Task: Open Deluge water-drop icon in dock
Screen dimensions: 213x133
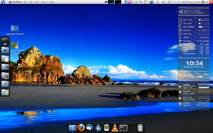Action: 98,128
